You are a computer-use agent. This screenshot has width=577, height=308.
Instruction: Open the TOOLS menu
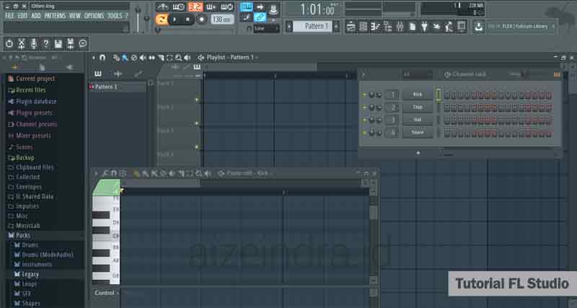(115, 15)
